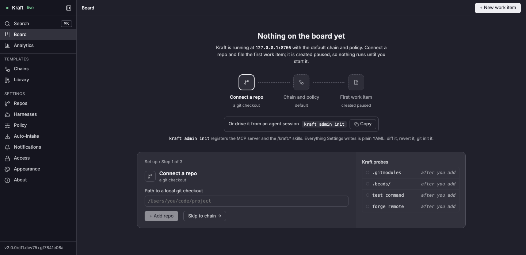526x255 pixels.
Task: Click the .gitmodules probe row label
Action: click(386, 173)
